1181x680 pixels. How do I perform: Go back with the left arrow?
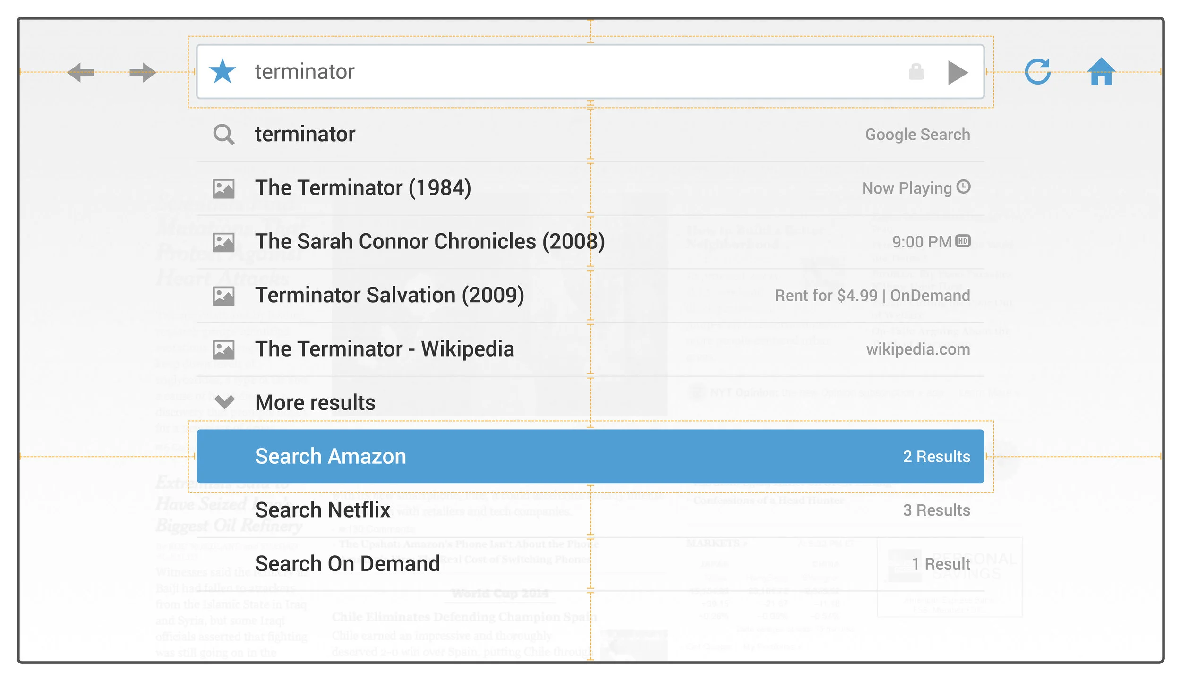81,72
